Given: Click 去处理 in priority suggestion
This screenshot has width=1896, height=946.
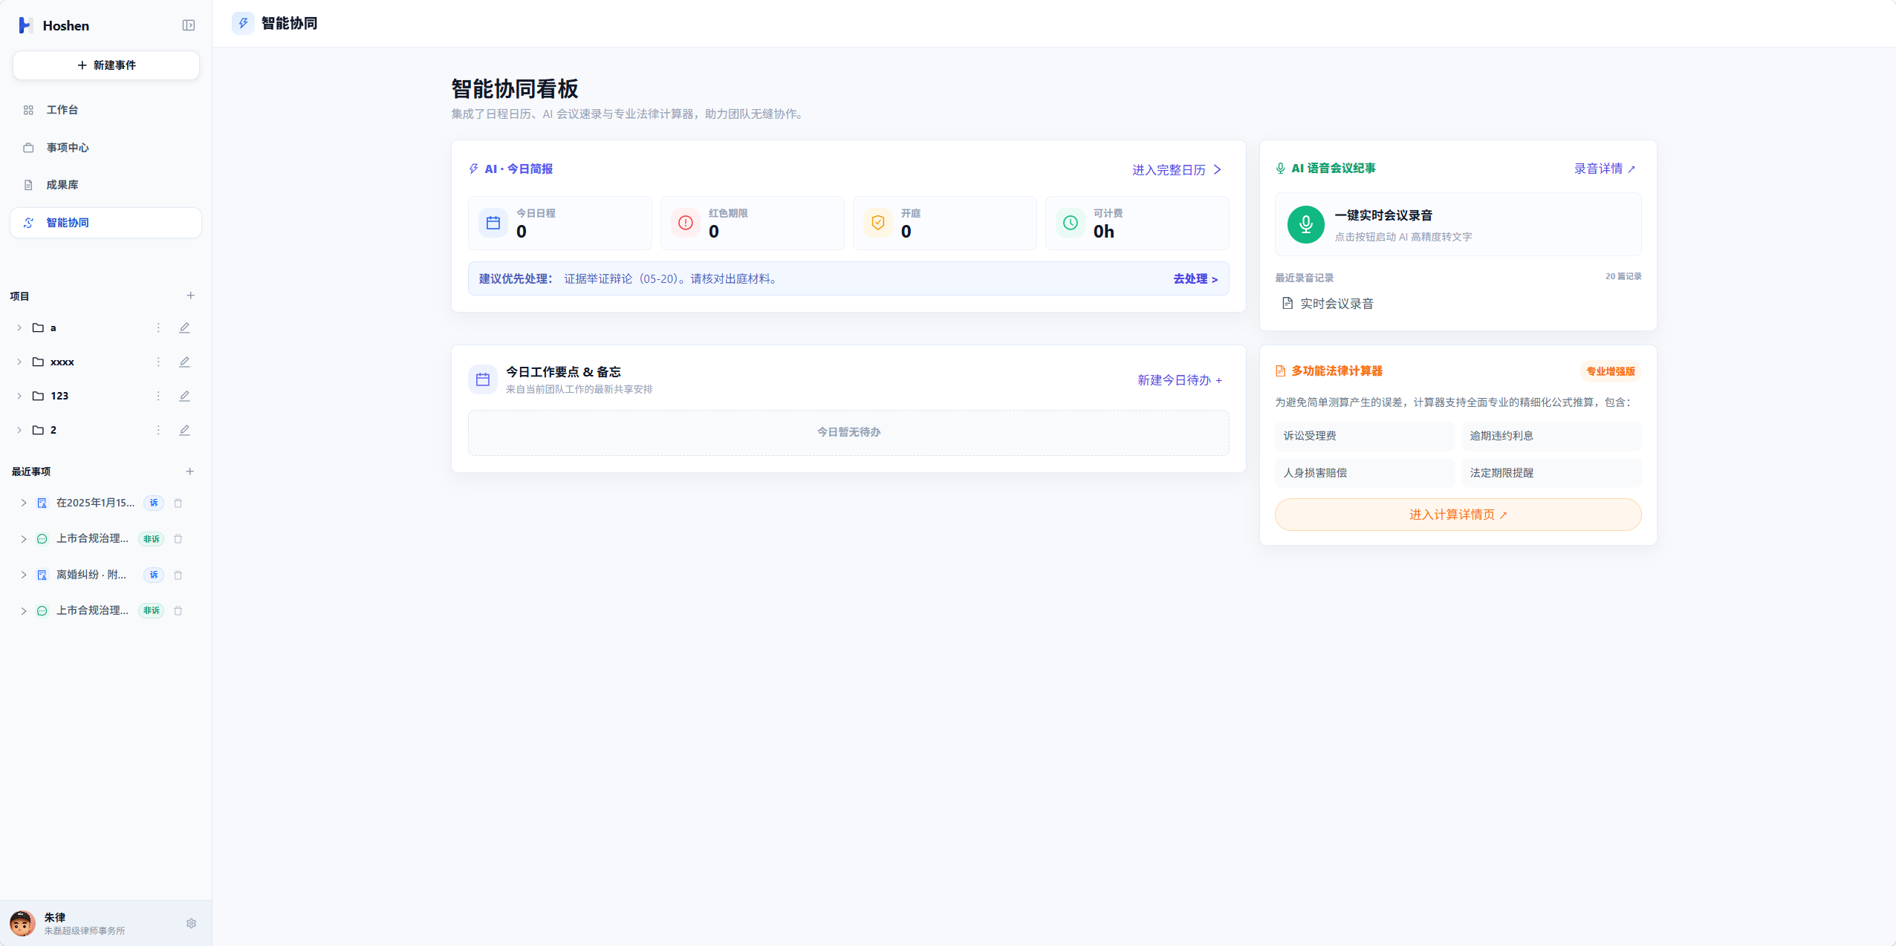Looking at the screenshot, I should pos(1195,279).
